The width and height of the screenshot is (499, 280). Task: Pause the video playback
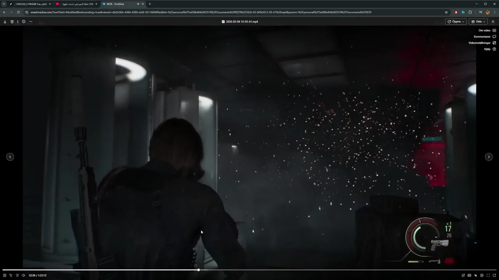click(5, 275)
